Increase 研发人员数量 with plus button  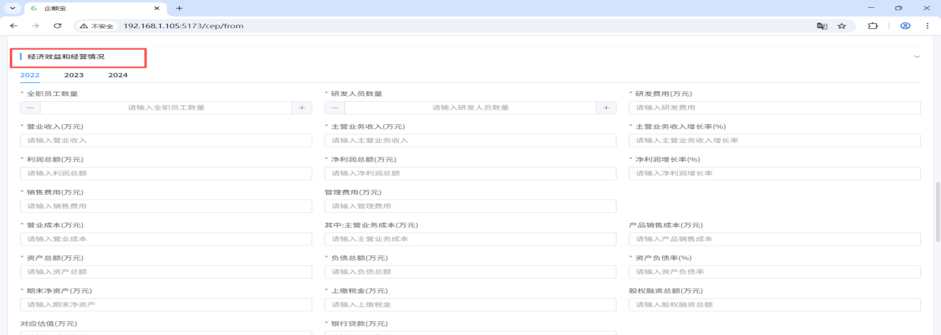[606, 108]
